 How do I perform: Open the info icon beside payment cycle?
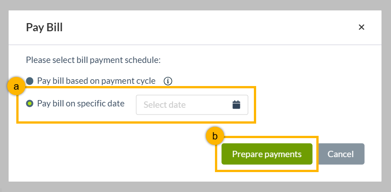point(168,81)
